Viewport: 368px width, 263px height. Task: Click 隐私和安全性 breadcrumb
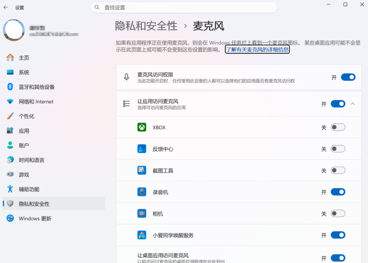point(146,26)
